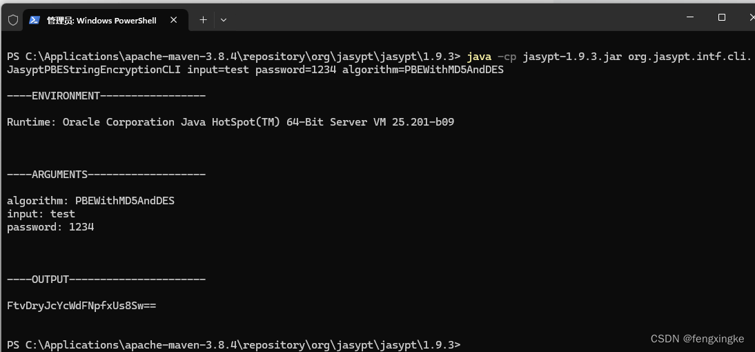Click the Runtime Oracle Corporation line
This screenshot has height=352, width=755.
[231, 122]
